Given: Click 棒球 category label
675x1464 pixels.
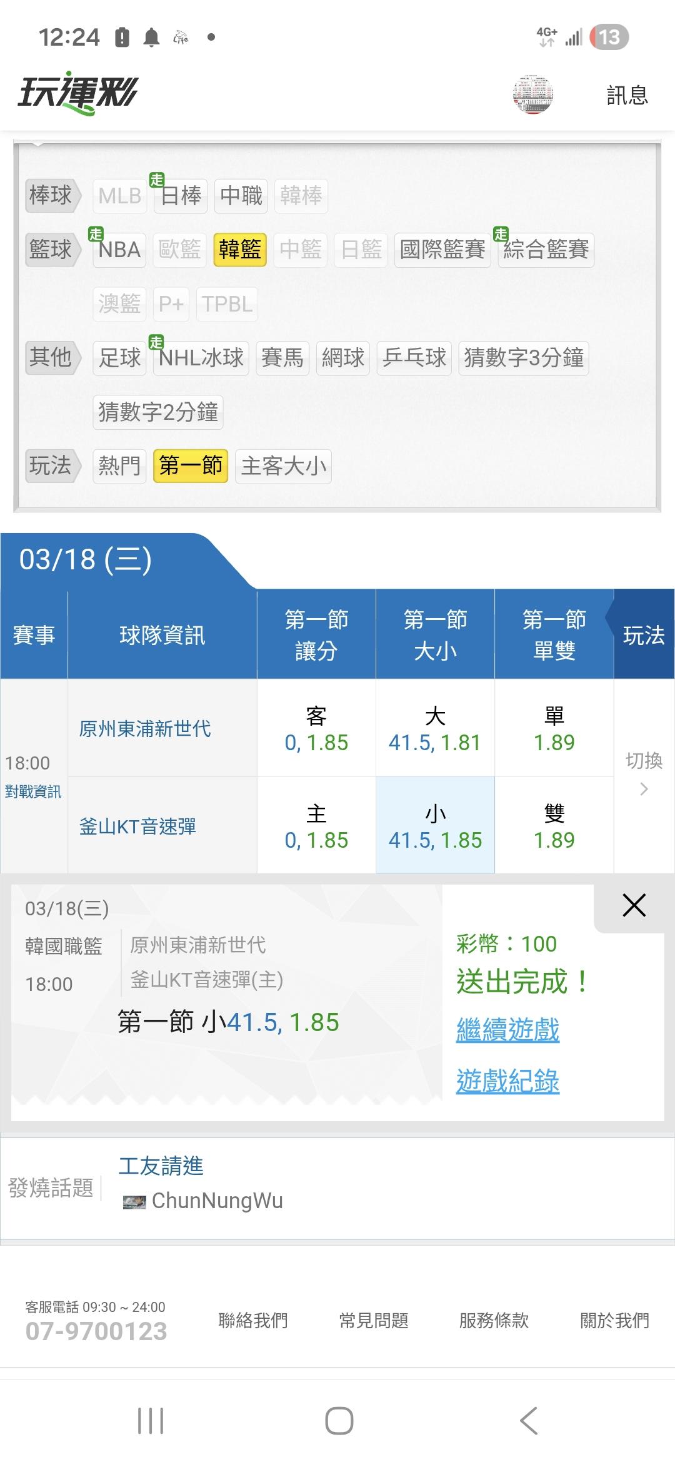Looking at the screenshot, I should tap(52, 196).
